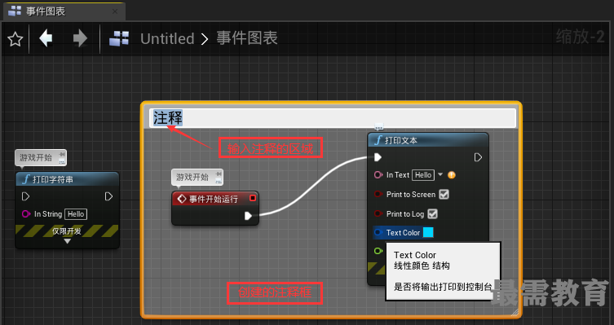Image resolution: width=614 pixels, height=325 pixels.
Task: Click the Print to Screen input pin
Action: click(x=378, y=195)
